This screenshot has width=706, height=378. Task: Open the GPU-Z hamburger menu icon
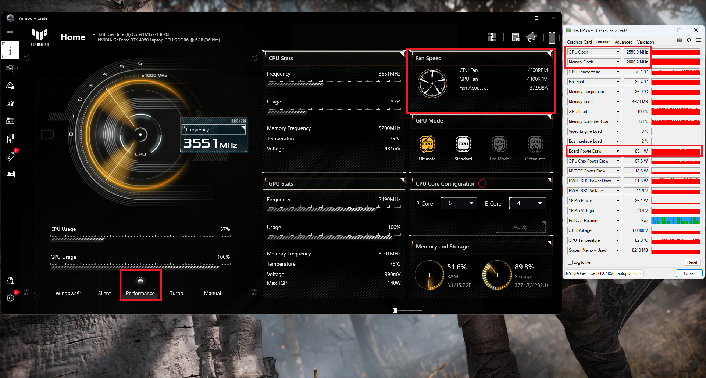698,40
